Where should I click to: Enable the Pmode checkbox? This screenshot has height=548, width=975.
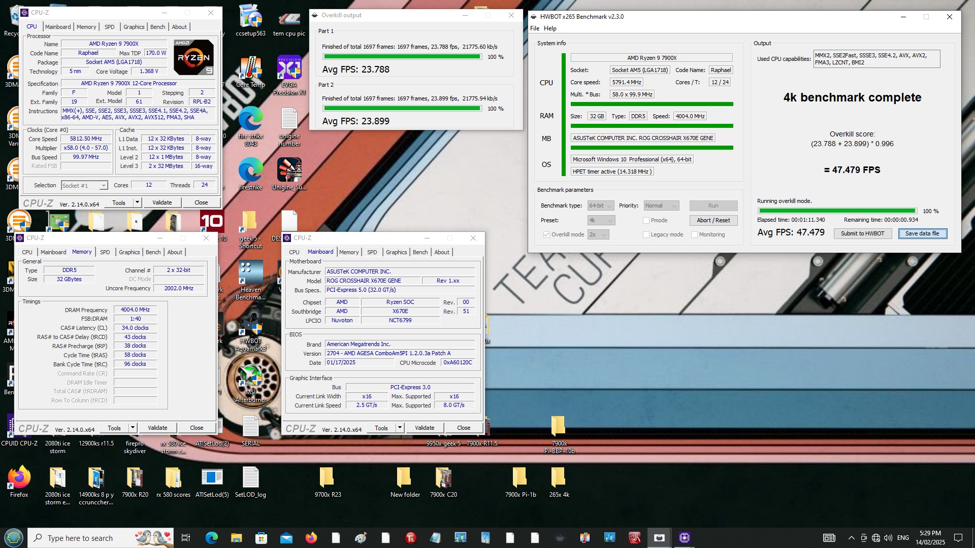(x=646, y=220)
